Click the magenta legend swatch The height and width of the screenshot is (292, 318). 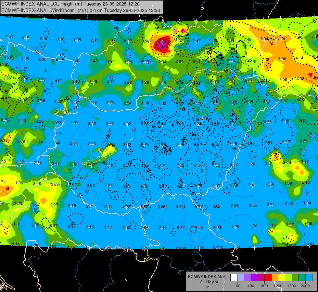click(x=261, y=278)
